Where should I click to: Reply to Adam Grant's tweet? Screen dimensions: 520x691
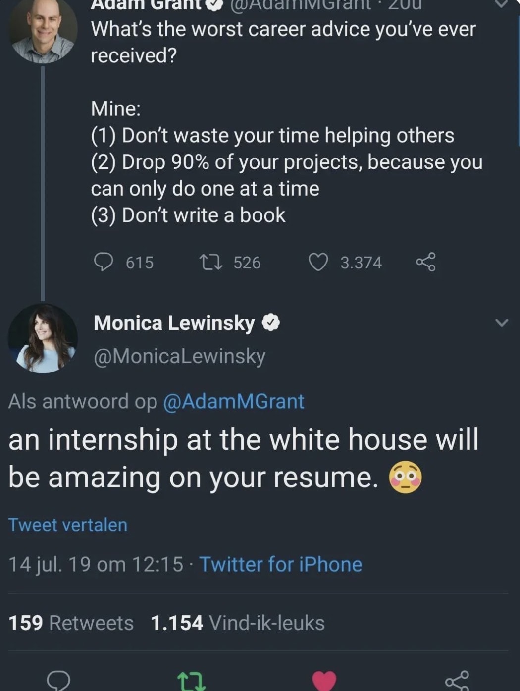[104, 262]
